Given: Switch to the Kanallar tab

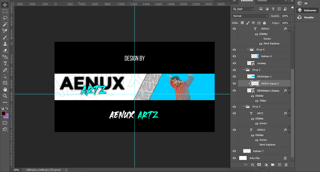Looking at the screenshot, I should (x=262, y=1).
